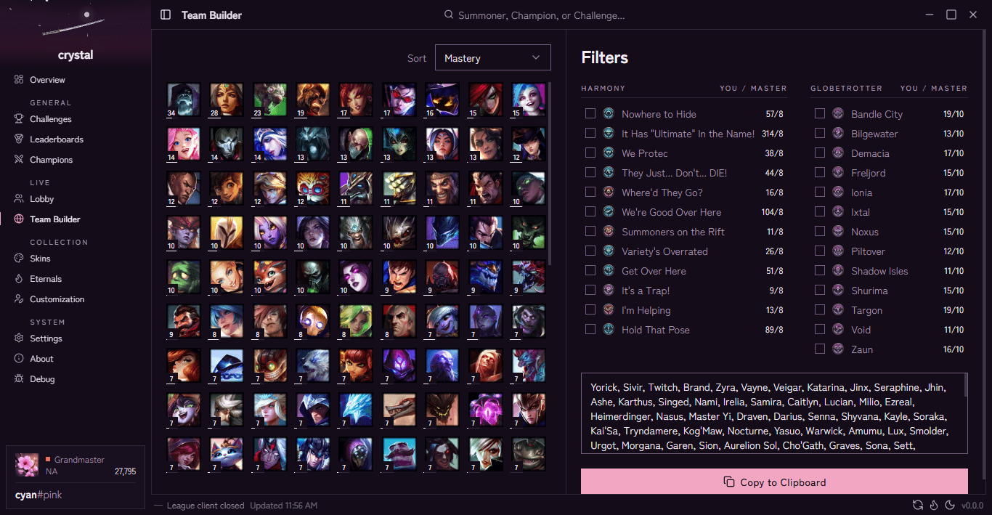The width and height of the screenshot is (992, 515).
Task: Select the champion portrait with mastery 34
Action: coord(183,100)
